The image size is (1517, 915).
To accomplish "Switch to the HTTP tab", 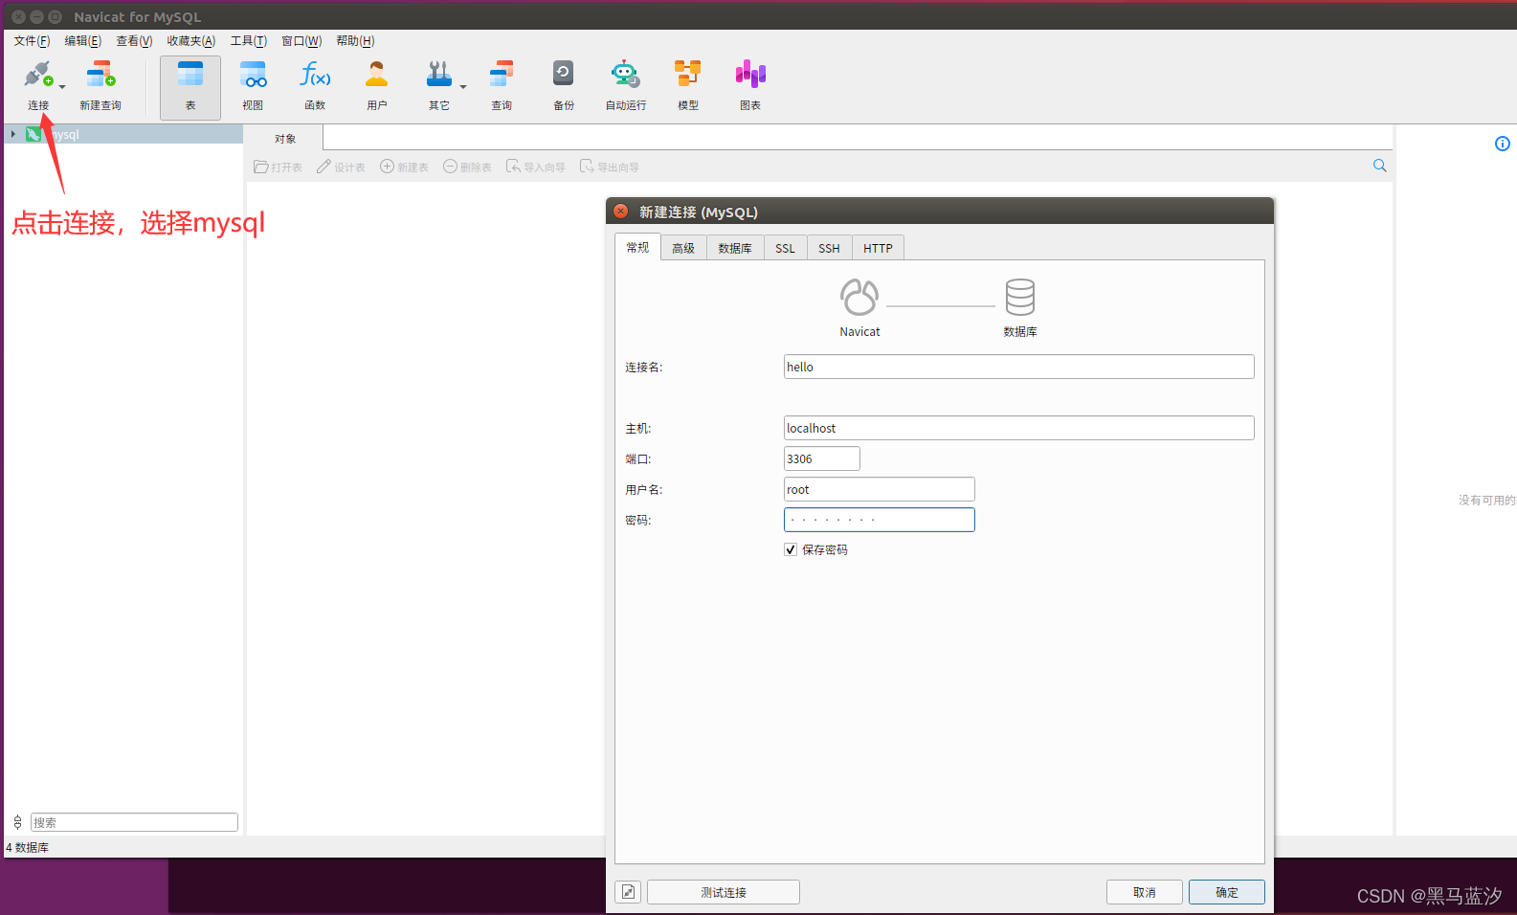I will (878, 249).
